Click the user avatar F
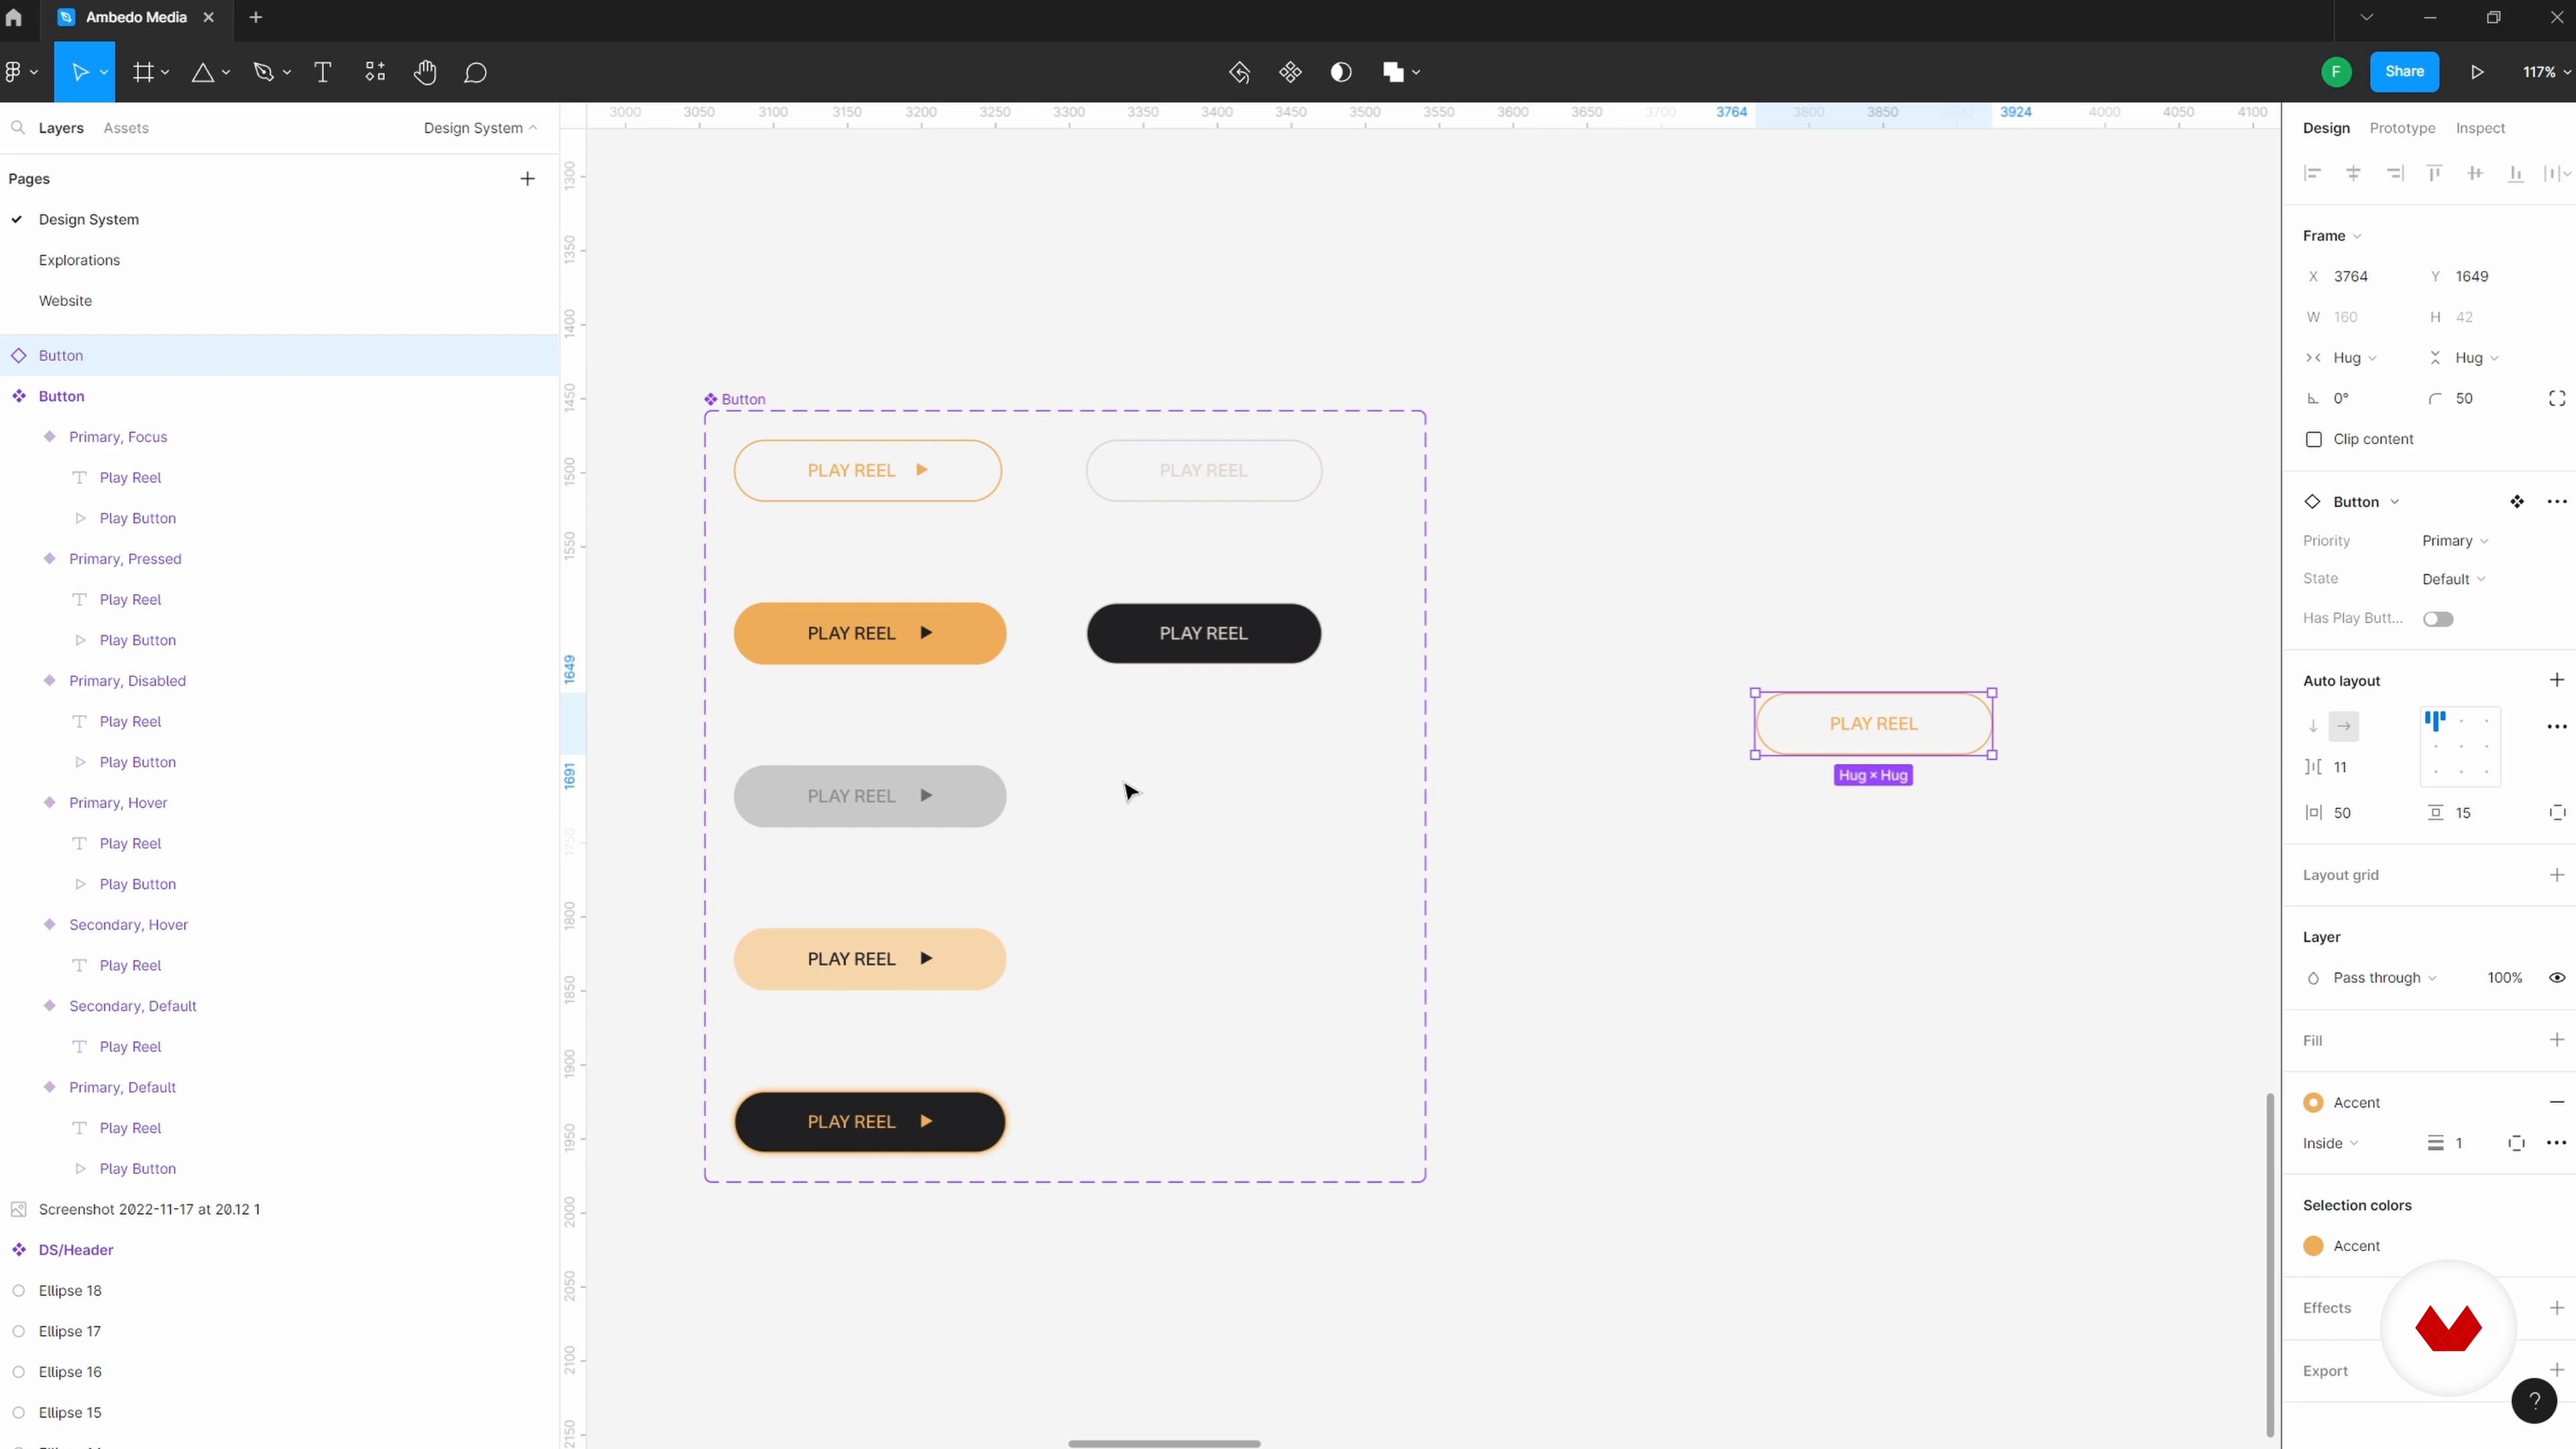The width and height of the screenshot is (2576, 1449). (x=2336, y=72)
